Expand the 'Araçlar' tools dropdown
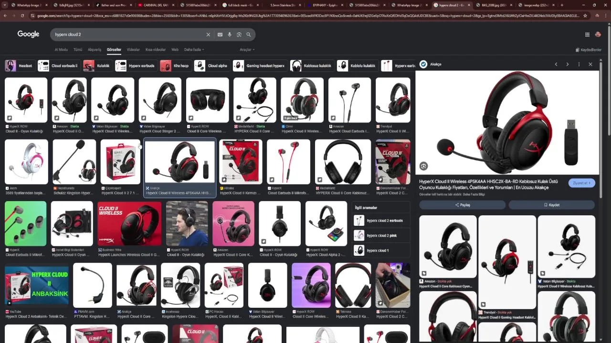 coord(247,50)
